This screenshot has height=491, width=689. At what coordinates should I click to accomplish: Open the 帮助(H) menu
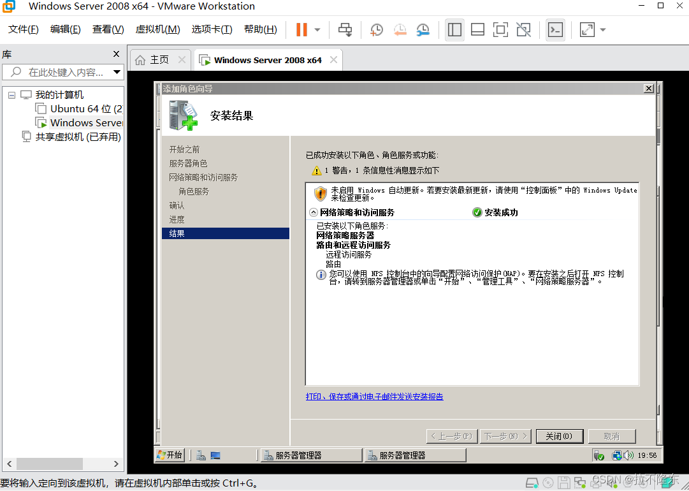[261, 29]
